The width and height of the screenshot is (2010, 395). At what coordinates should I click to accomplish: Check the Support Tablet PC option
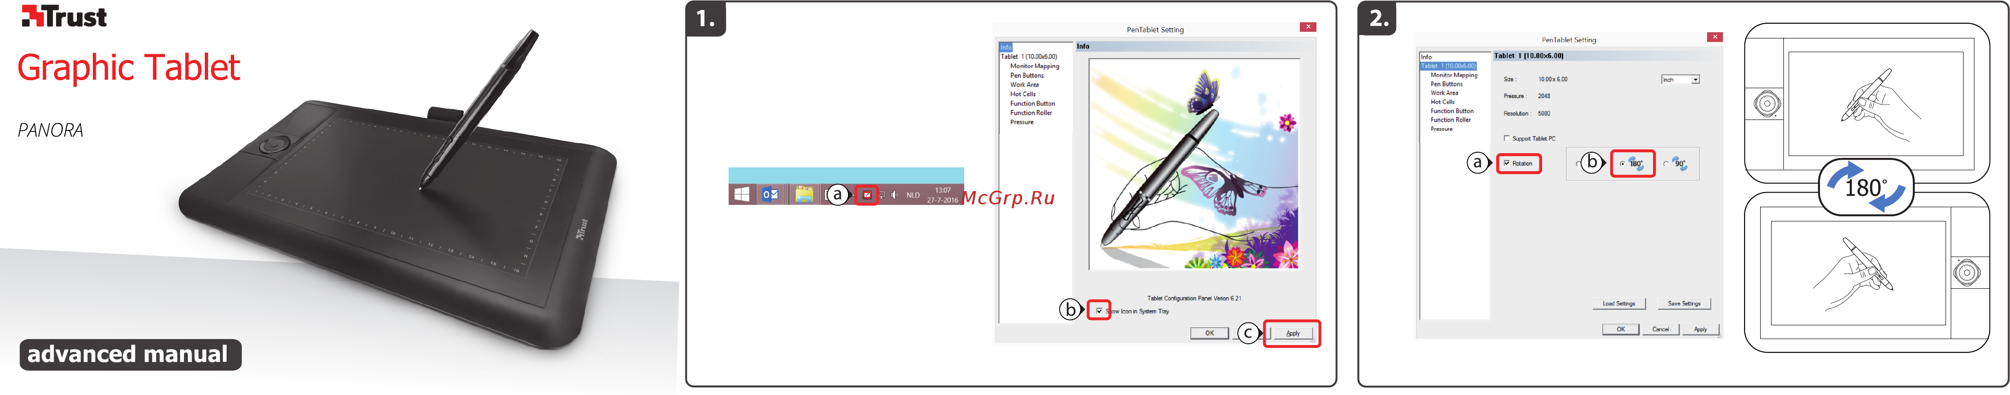(1507, 138)
